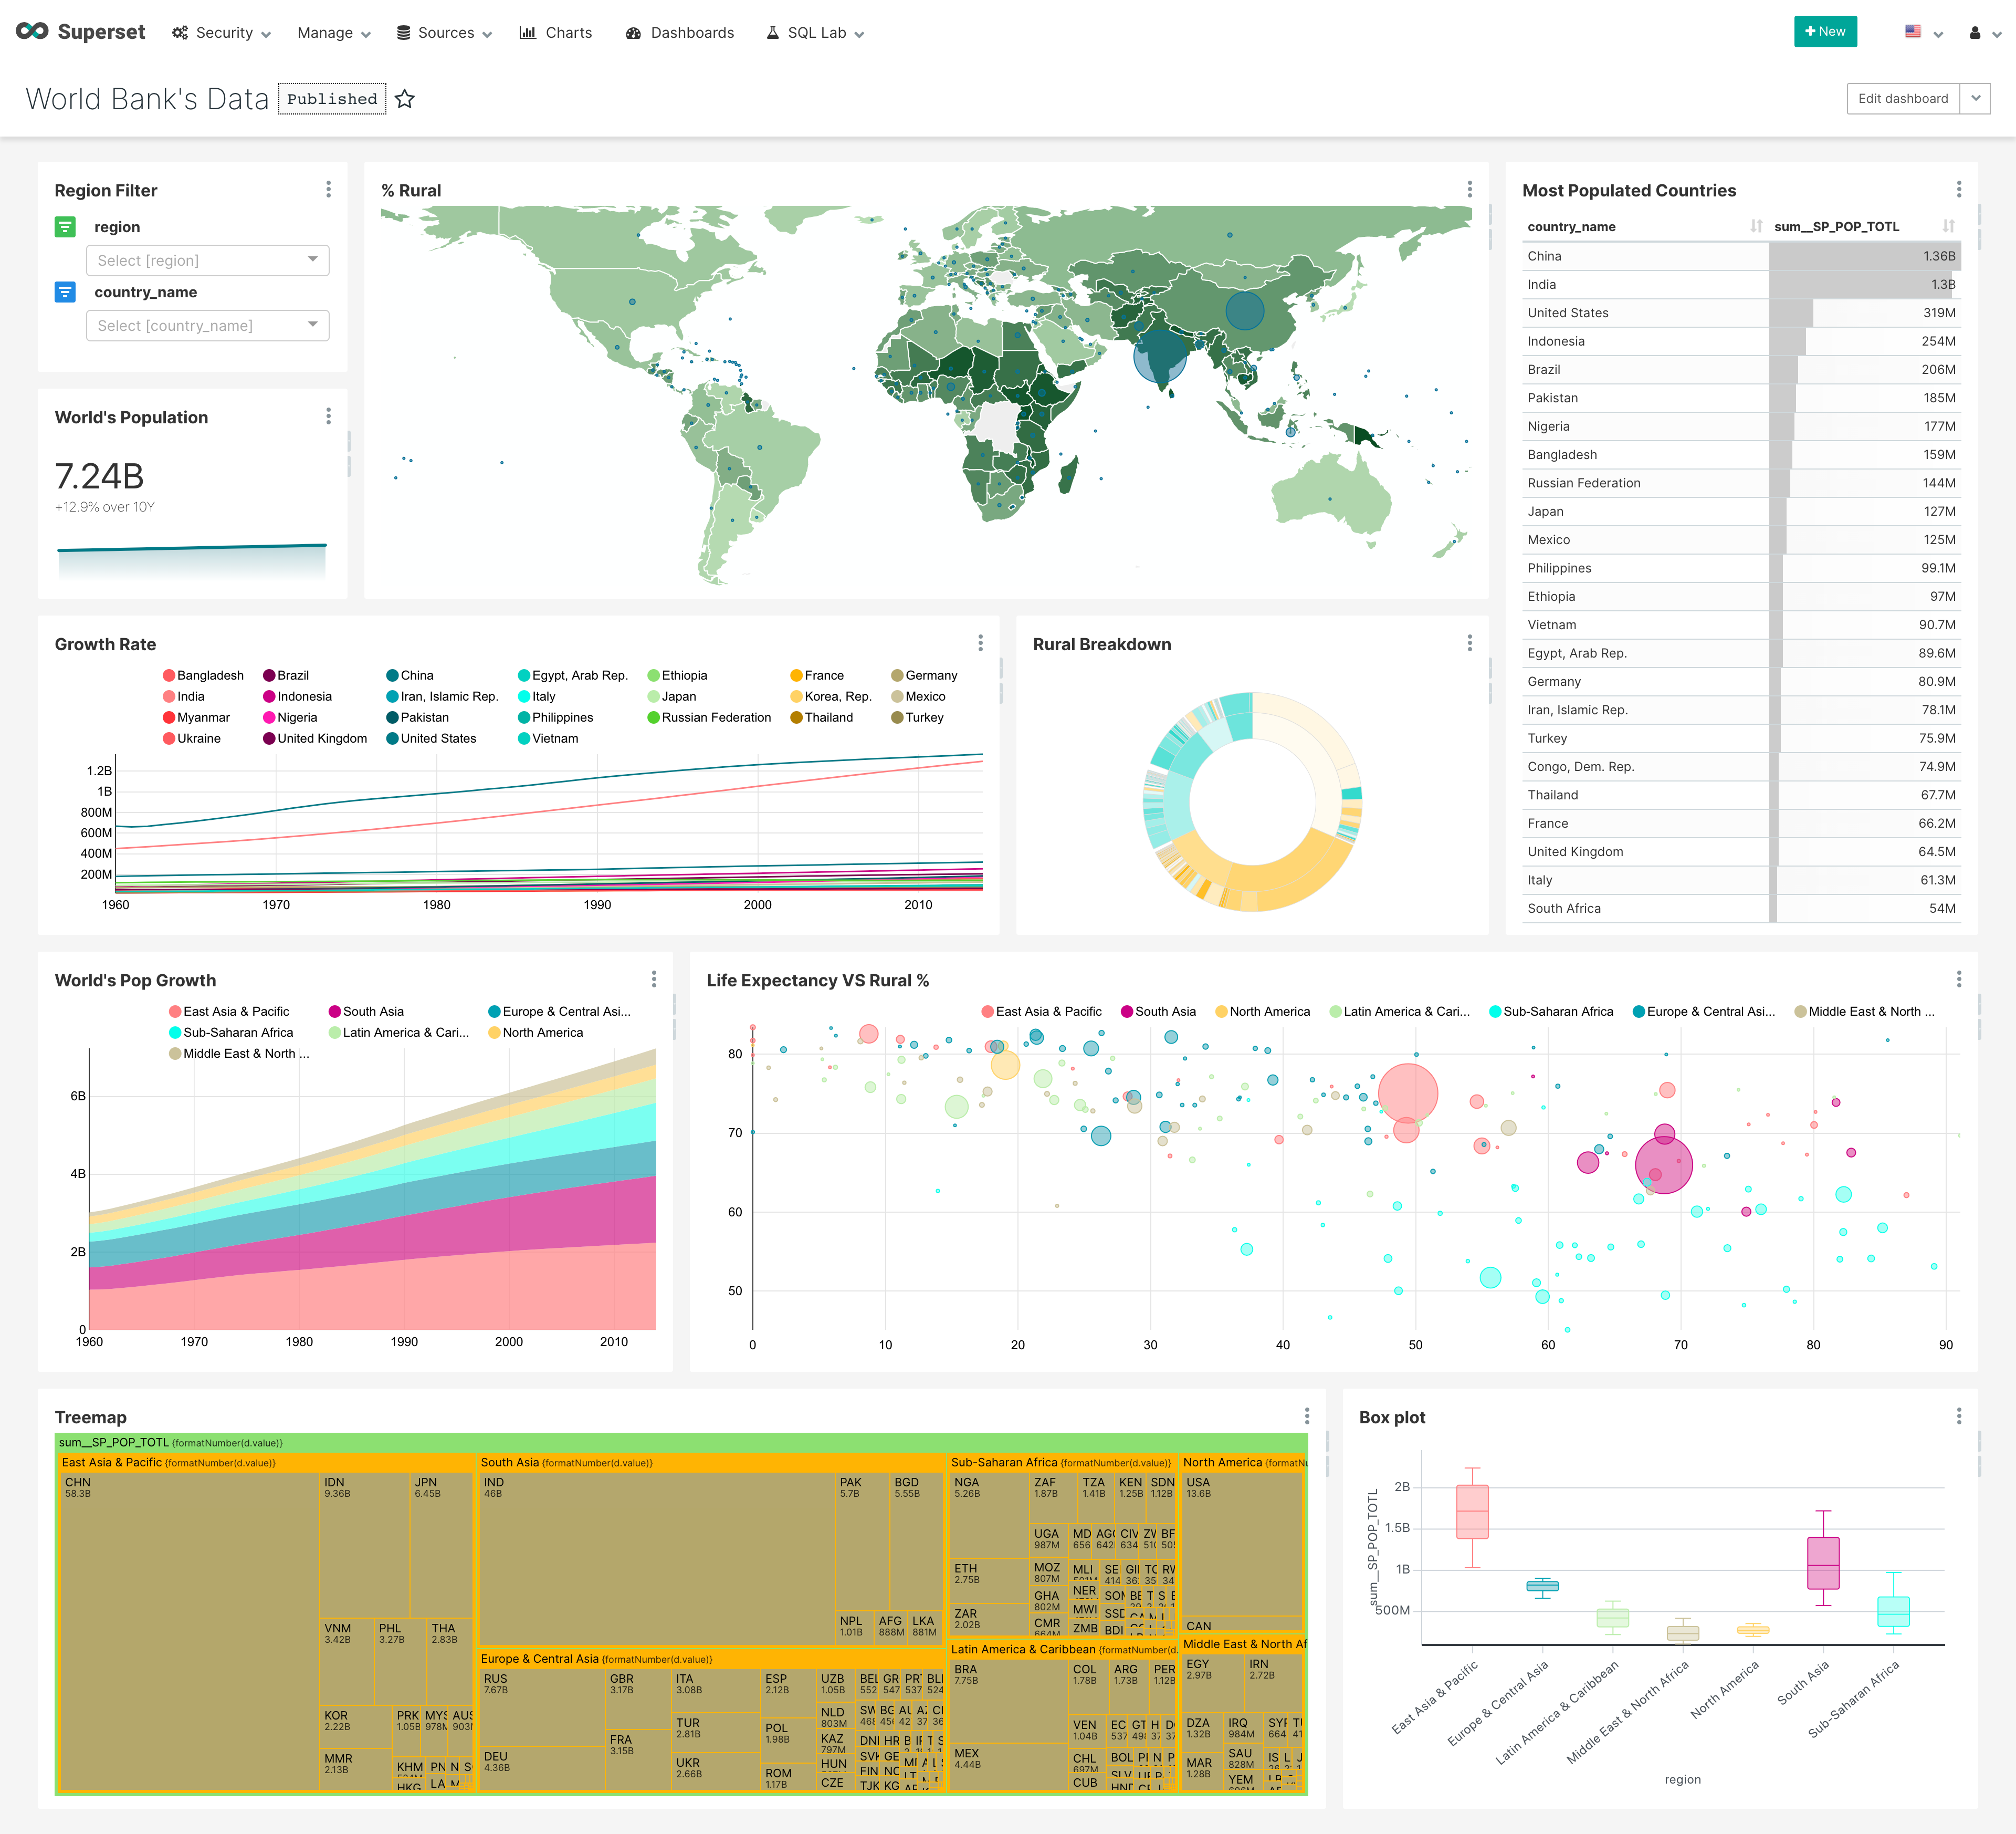Expand the Edit dashboard caret menu
2016x1834 pixels.
coord(1976,98)
